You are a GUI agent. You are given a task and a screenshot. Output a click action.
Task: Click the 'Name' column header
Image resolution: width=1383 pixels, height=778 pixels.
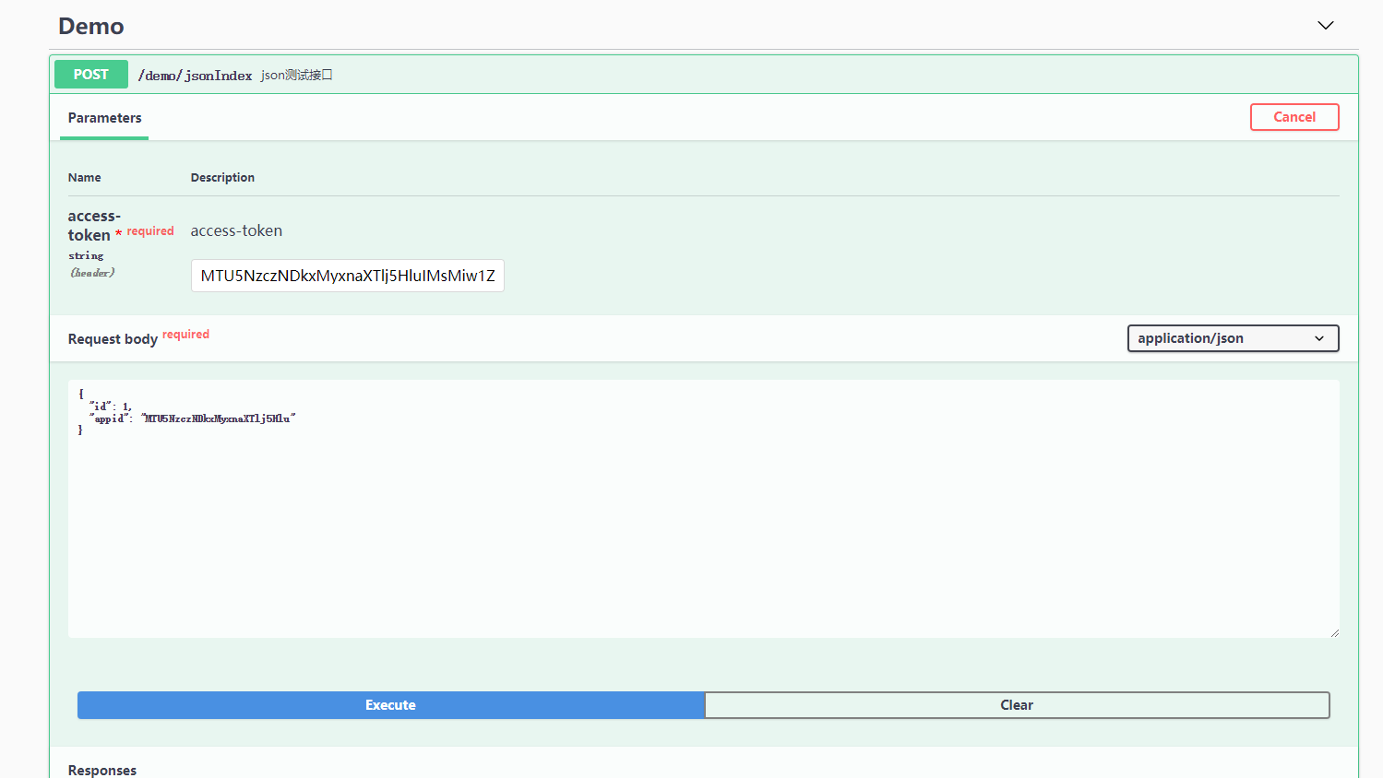[85, 178]
